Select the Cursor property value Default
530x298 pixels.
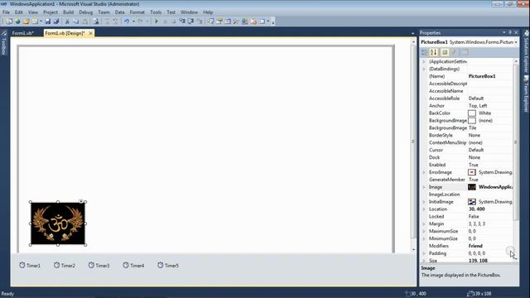point(476,150)
